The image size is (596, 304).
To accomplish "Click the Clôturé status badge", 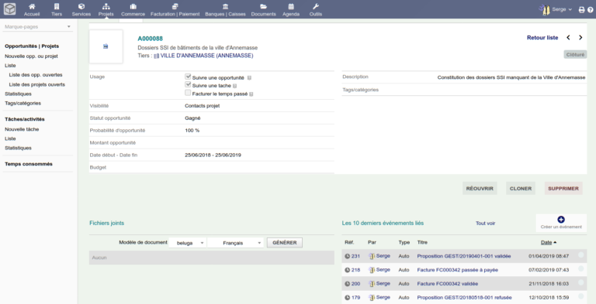I will [575, 55].
